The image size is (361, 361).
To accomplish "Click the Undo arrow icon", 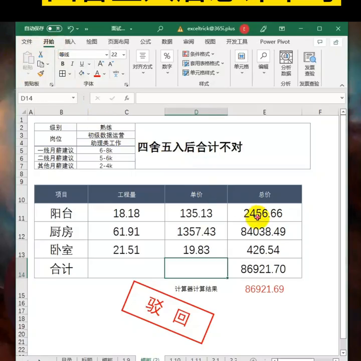I will pos(71,29).
